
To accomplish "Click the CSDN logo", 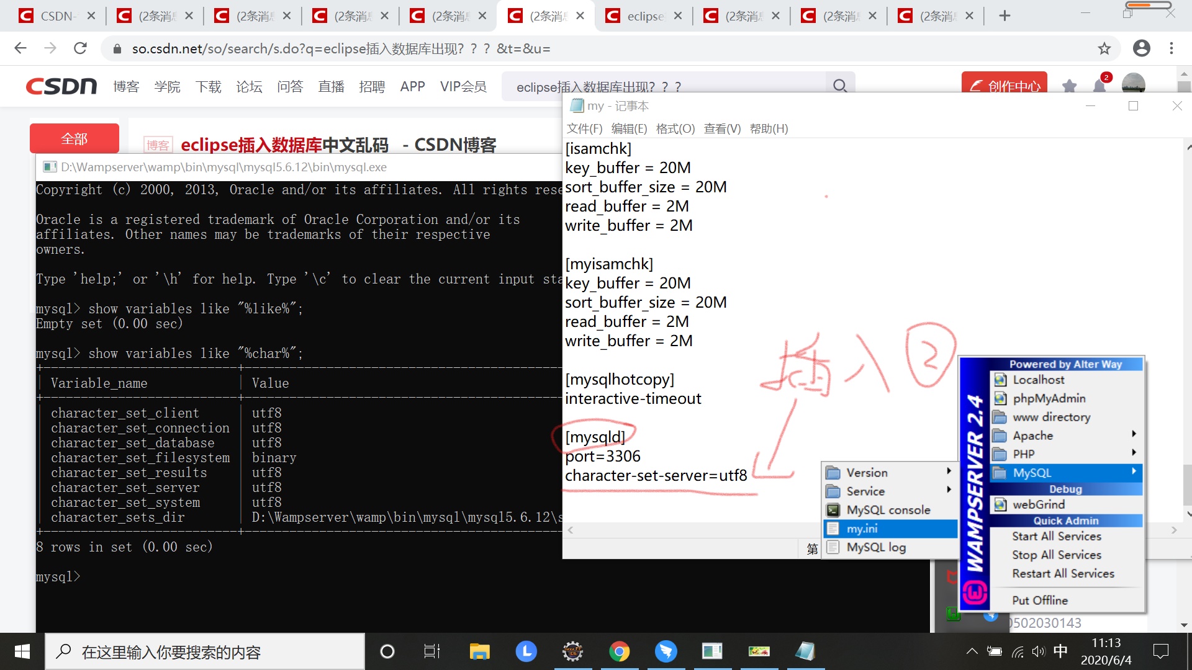I will tap(61, 86).
